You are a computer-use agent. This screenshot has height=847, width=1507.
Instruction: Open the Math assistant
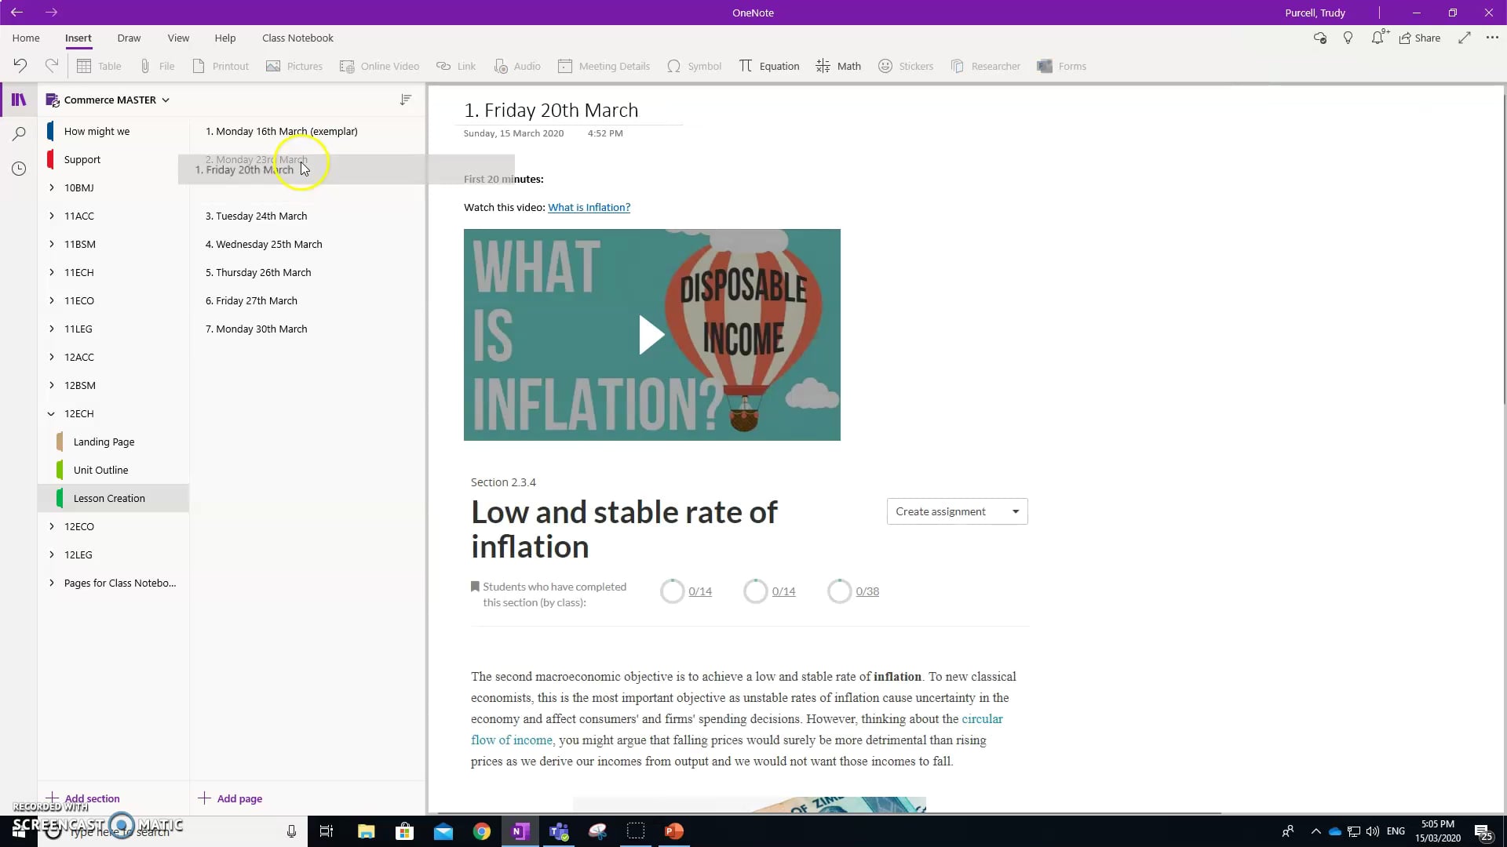pyautogui.click(x=838, y=66)
